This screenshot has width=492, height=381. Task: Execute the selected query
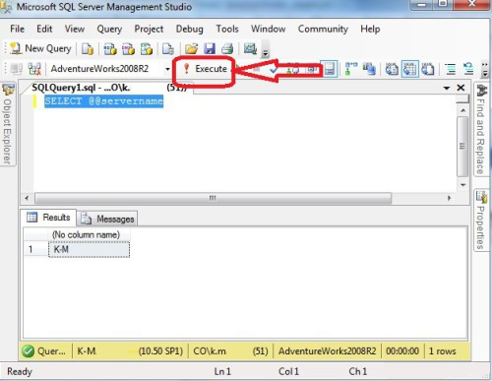[206, 69]
